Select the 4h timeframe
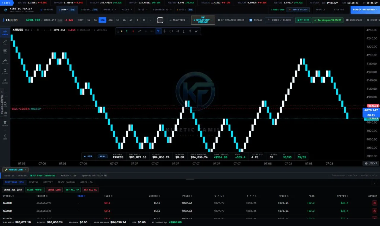This screenshot has height=226, width=380. pyautogui.click(x=131, y=20)
